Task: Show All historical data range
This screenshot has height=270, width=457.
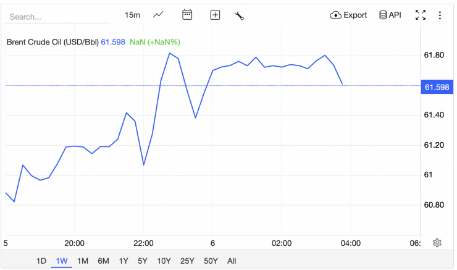Action: click(232, 261)
